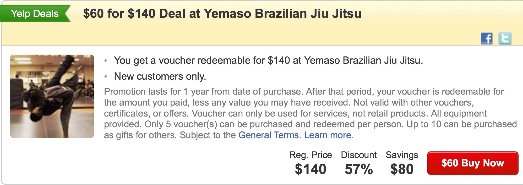The height and width of the screenshot is (185, 523).
Task: Click the voucher redeemable for $140 bullet
Action: pyautogui.click(x=269, y=61)
